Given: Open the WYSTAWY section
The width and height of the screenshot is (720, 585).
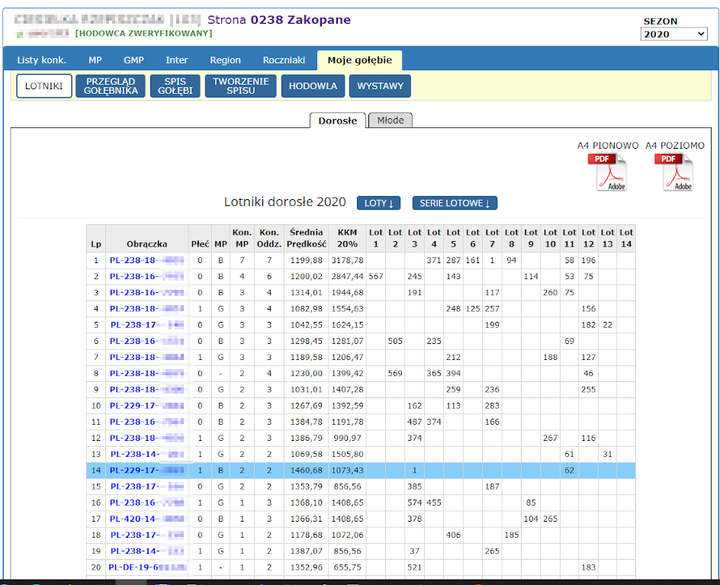Looking at the screenshot, I should coord(380,86).
